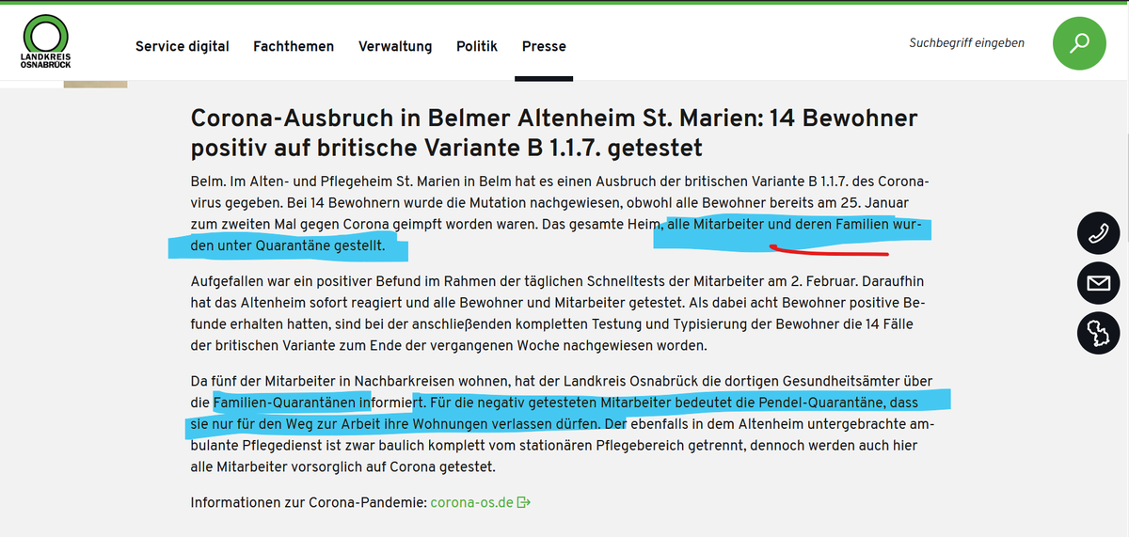1129x537 pixels.
Task: Open the Politik menu
Action: 477,46
